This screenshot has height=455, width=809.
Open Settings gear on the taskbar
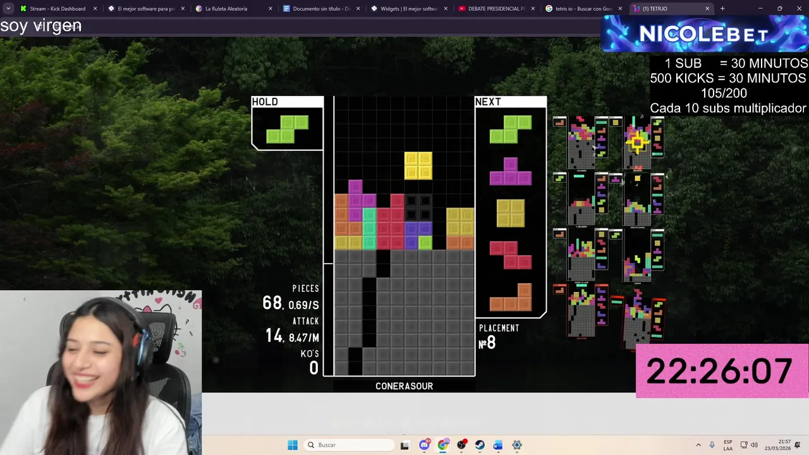point(517,445)
